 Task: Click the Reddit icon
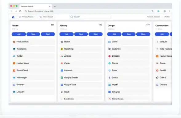pyautogui.click(x=157, y=71)
